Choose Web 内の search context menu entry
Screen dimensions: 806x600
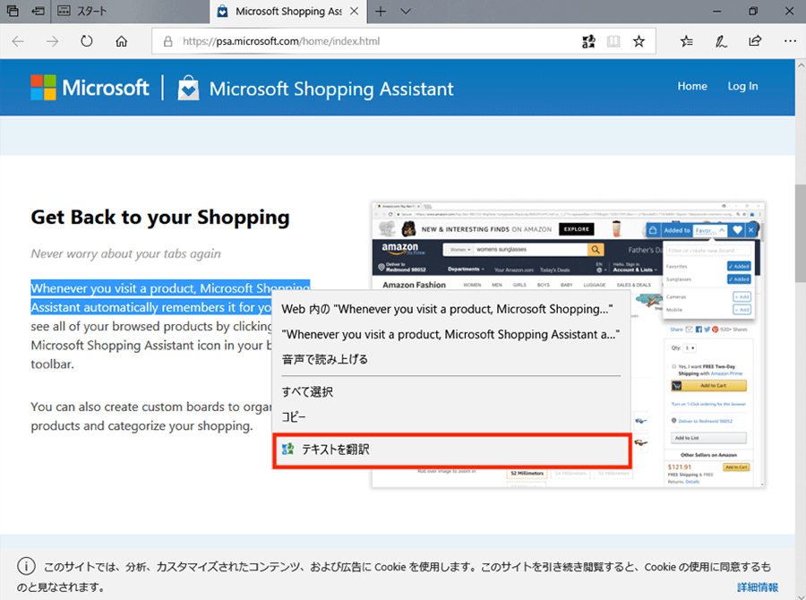click(451, 309)
